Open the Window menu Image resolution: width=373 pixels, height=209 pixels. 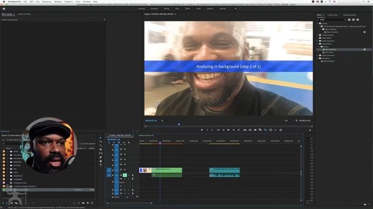point(87,2)
